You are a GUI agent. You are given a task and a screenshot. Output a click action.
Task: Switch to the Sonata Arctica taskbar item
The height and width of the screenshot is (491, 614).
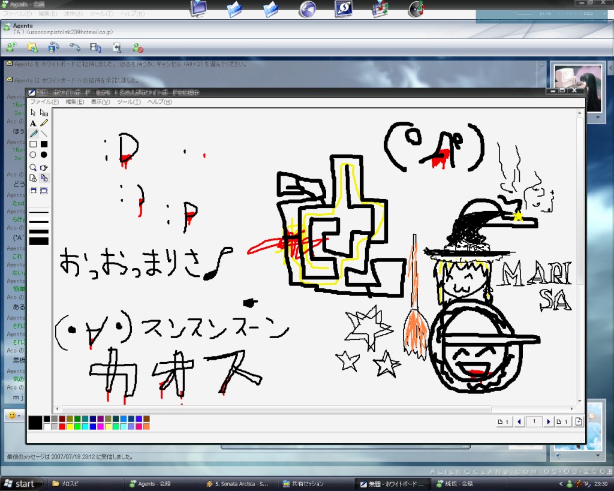(239, 484)
